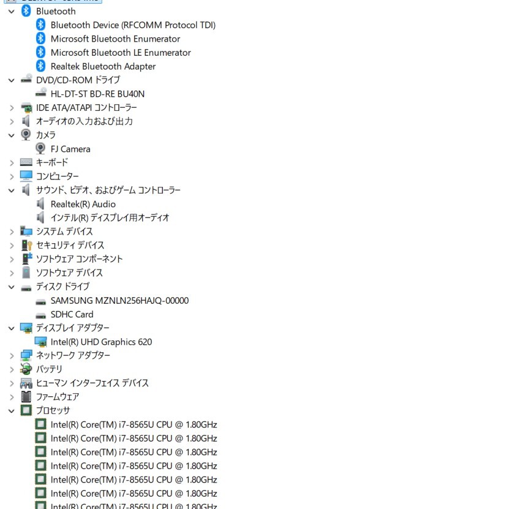Select the ディスプレイ アダプター category label
Viewport: 528px width, 509px height.
[73, 328]
